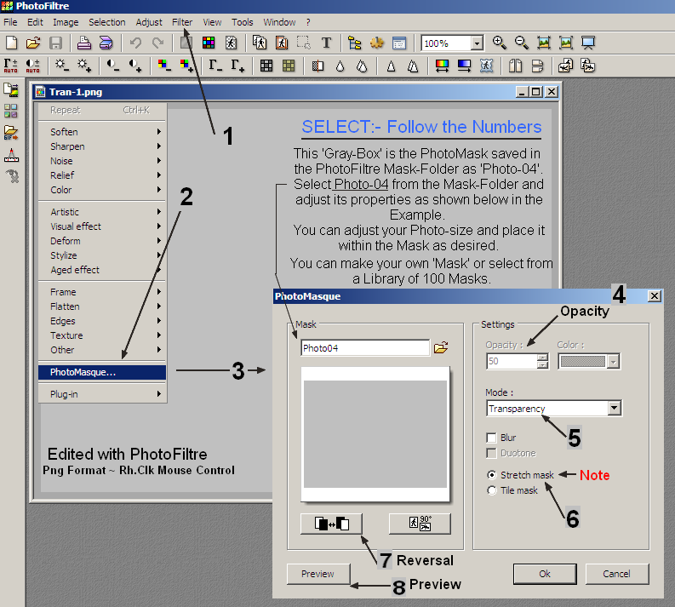Open the View menu
This screenshot has height=607, width=675.
pos(212,22)
